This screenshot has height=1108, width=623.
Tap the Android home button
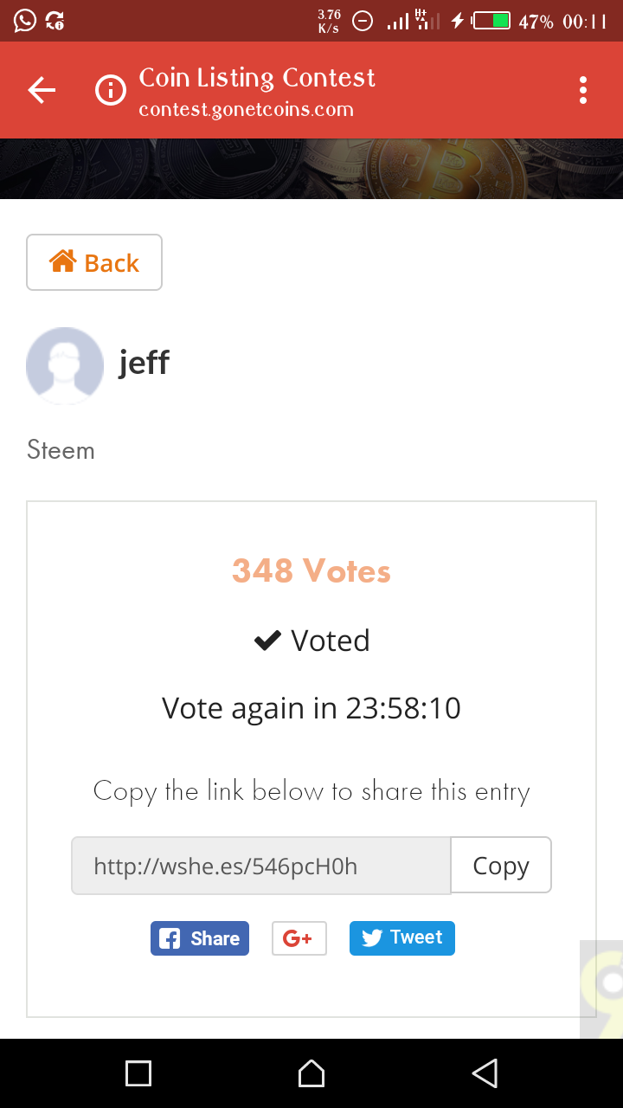click(x=311, y=1073)
